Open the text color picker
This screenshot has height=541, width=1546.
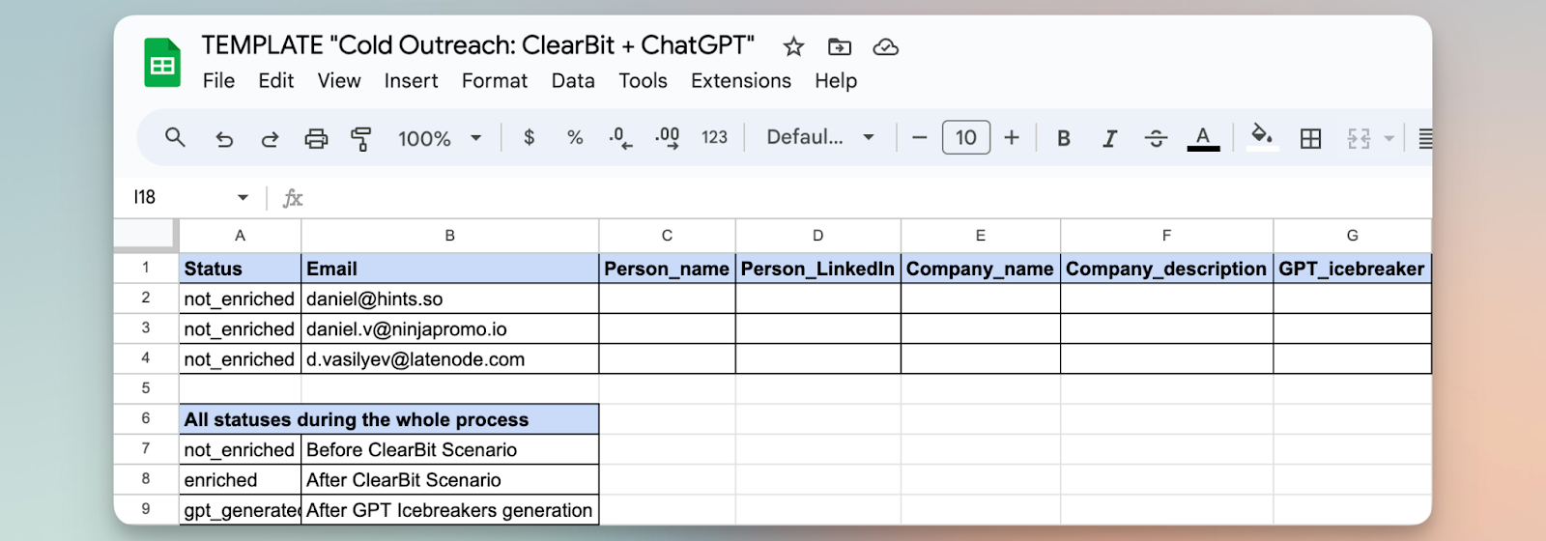coord(1203,138)
